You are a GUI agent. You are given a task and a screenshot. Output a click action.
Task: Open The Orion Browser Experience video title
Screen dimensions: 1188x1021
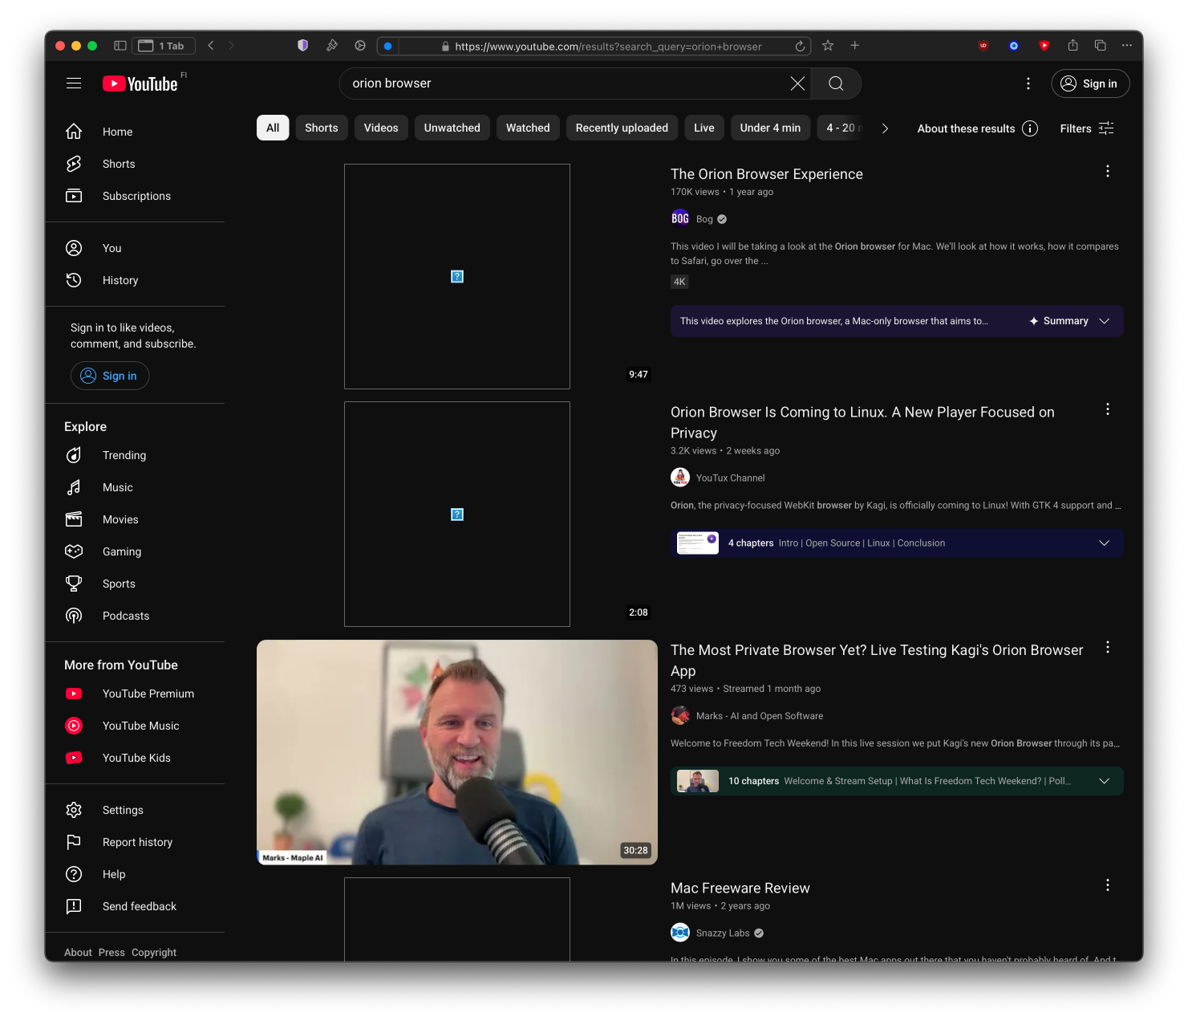[x=766, y=174]
